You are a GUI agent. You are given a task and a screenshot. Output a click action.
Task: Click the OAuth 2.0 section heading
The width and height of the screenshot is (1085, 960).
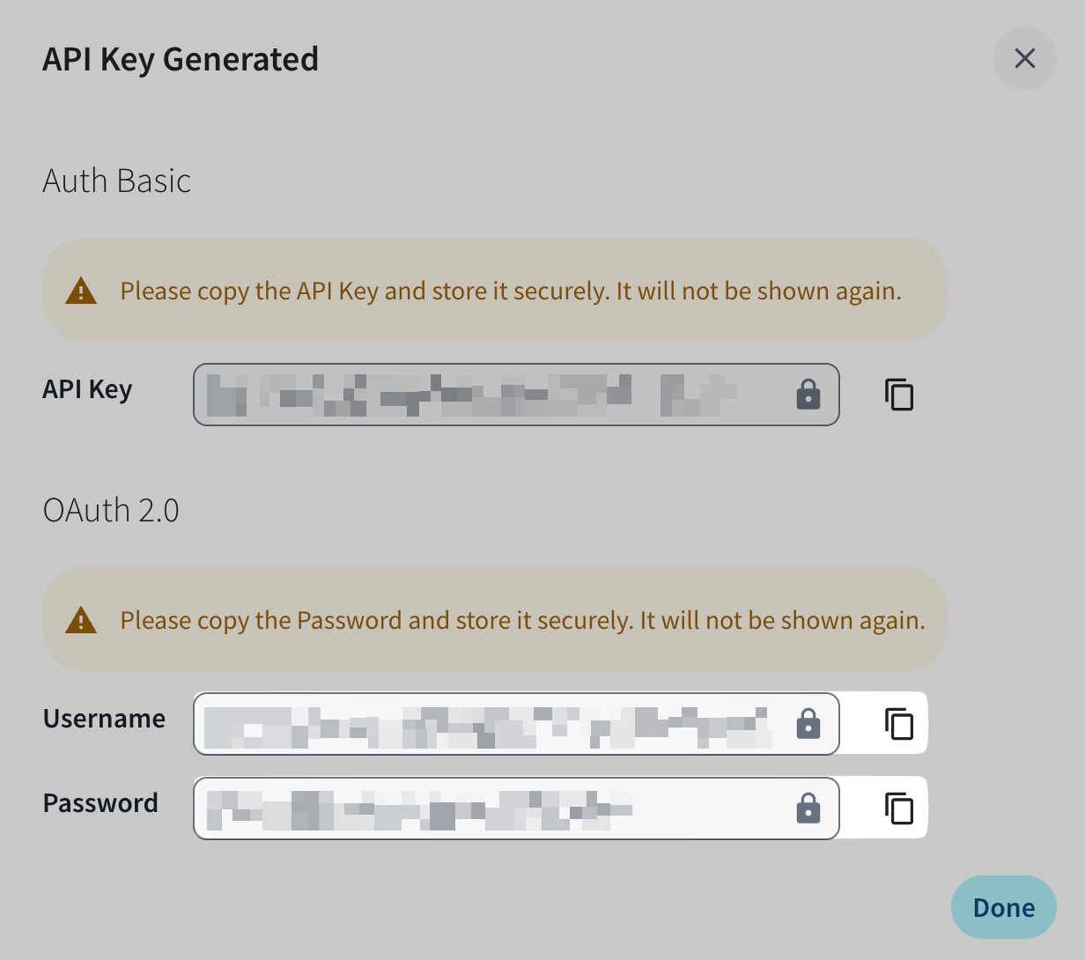[x=111, y=510]
